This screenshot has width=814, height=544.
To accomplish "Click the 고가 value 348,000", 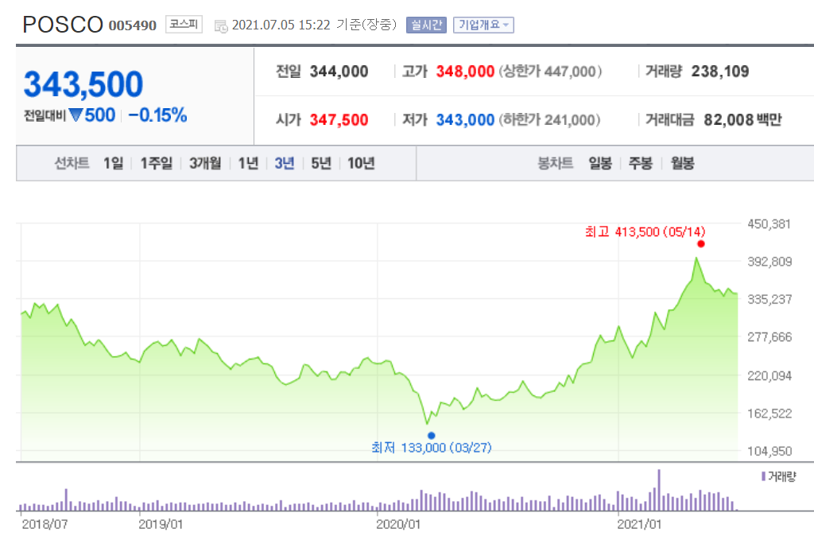I will [x=465, y=72].
